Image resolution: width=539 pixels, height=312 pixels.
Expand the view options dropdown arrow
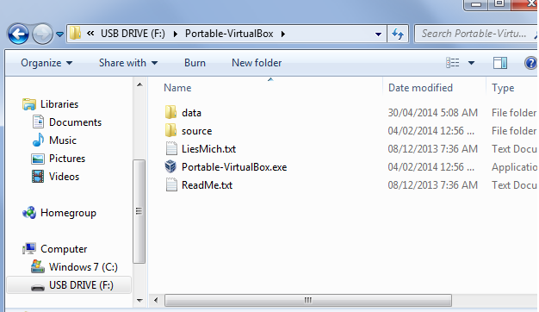coord(471,63)
